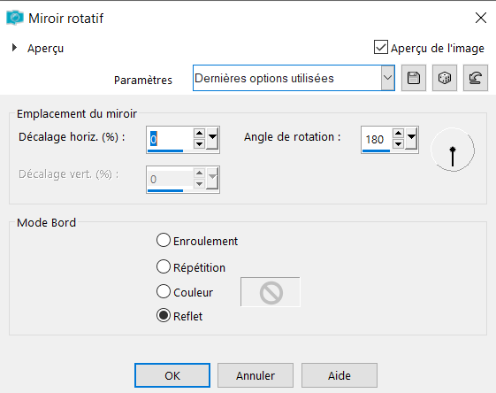Image resolution: width=496 pixels, height=393 pixels.
Task: Increase Angle de rotation with the up arrow
Action: pyautogui.click(x=398, y=134)
